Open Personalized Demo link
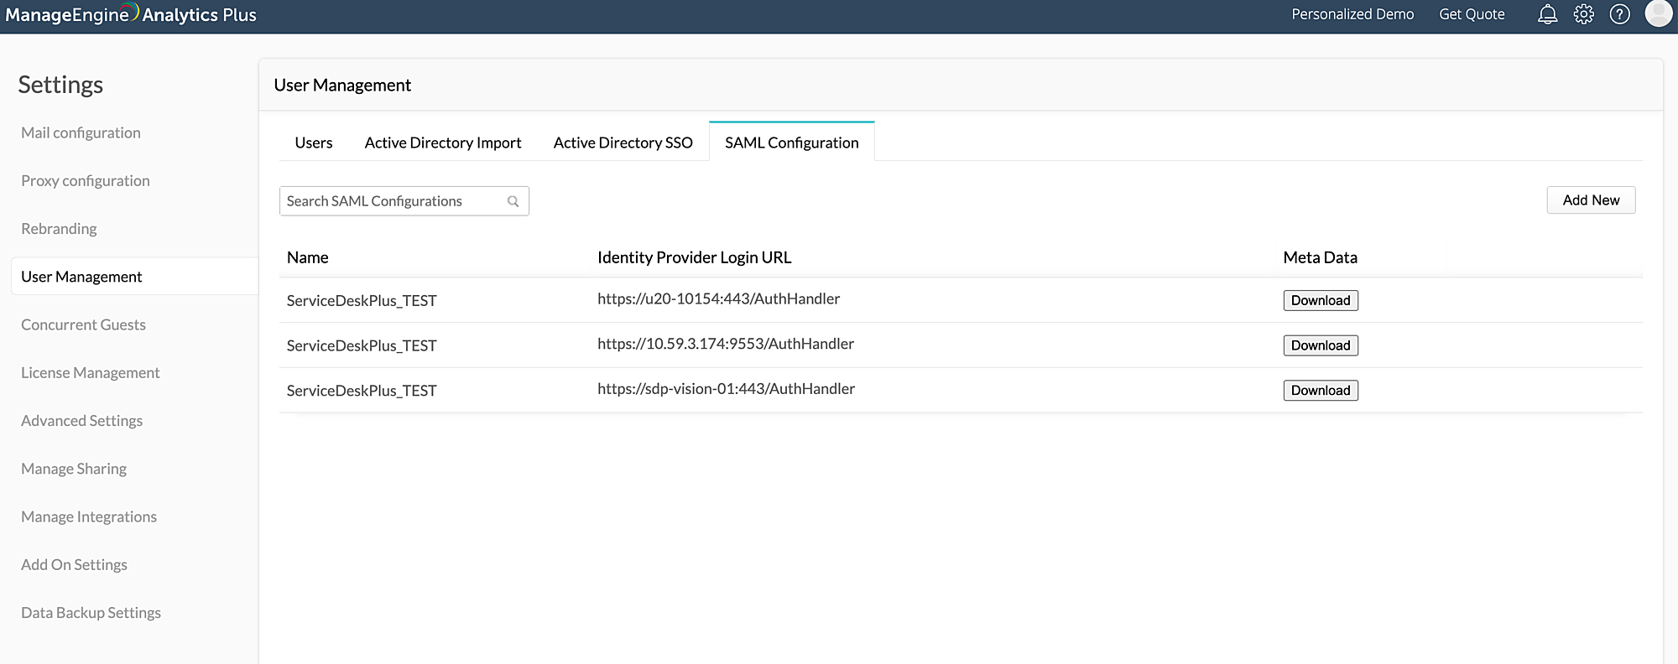Viewport: 1678px width, 664px height. 1352,14
